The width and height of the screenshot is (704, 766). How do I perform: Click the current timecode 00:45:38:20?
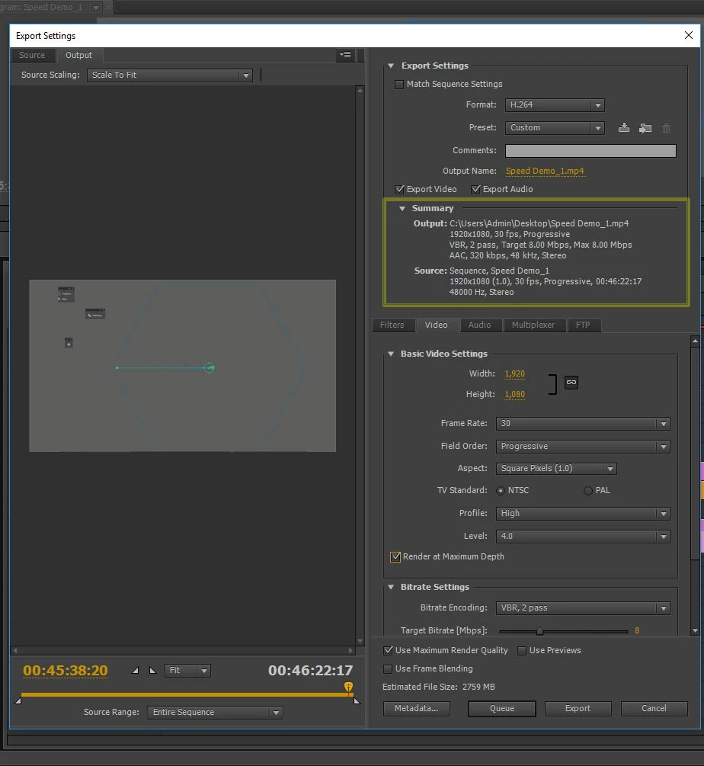pyautogui.click(x=66, y=671)
